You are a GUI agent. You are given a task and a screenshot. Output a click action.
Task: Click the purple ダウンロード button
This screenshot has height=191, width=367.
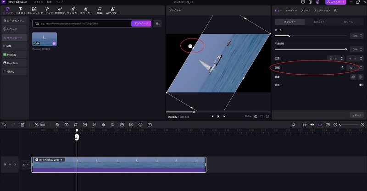141,23
